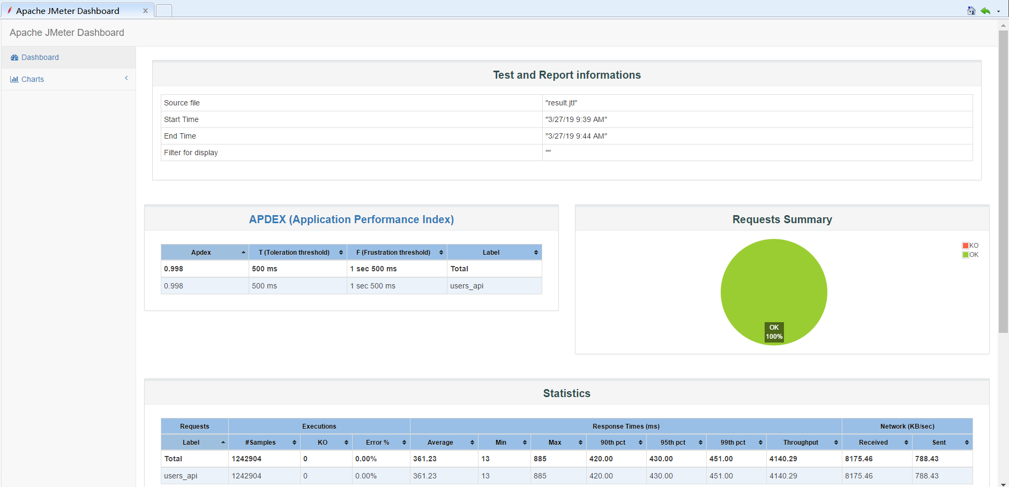This screenshot has width=1009, height=487.
Task: Select the Start Time value 9:39 AM
Action: 576,119
